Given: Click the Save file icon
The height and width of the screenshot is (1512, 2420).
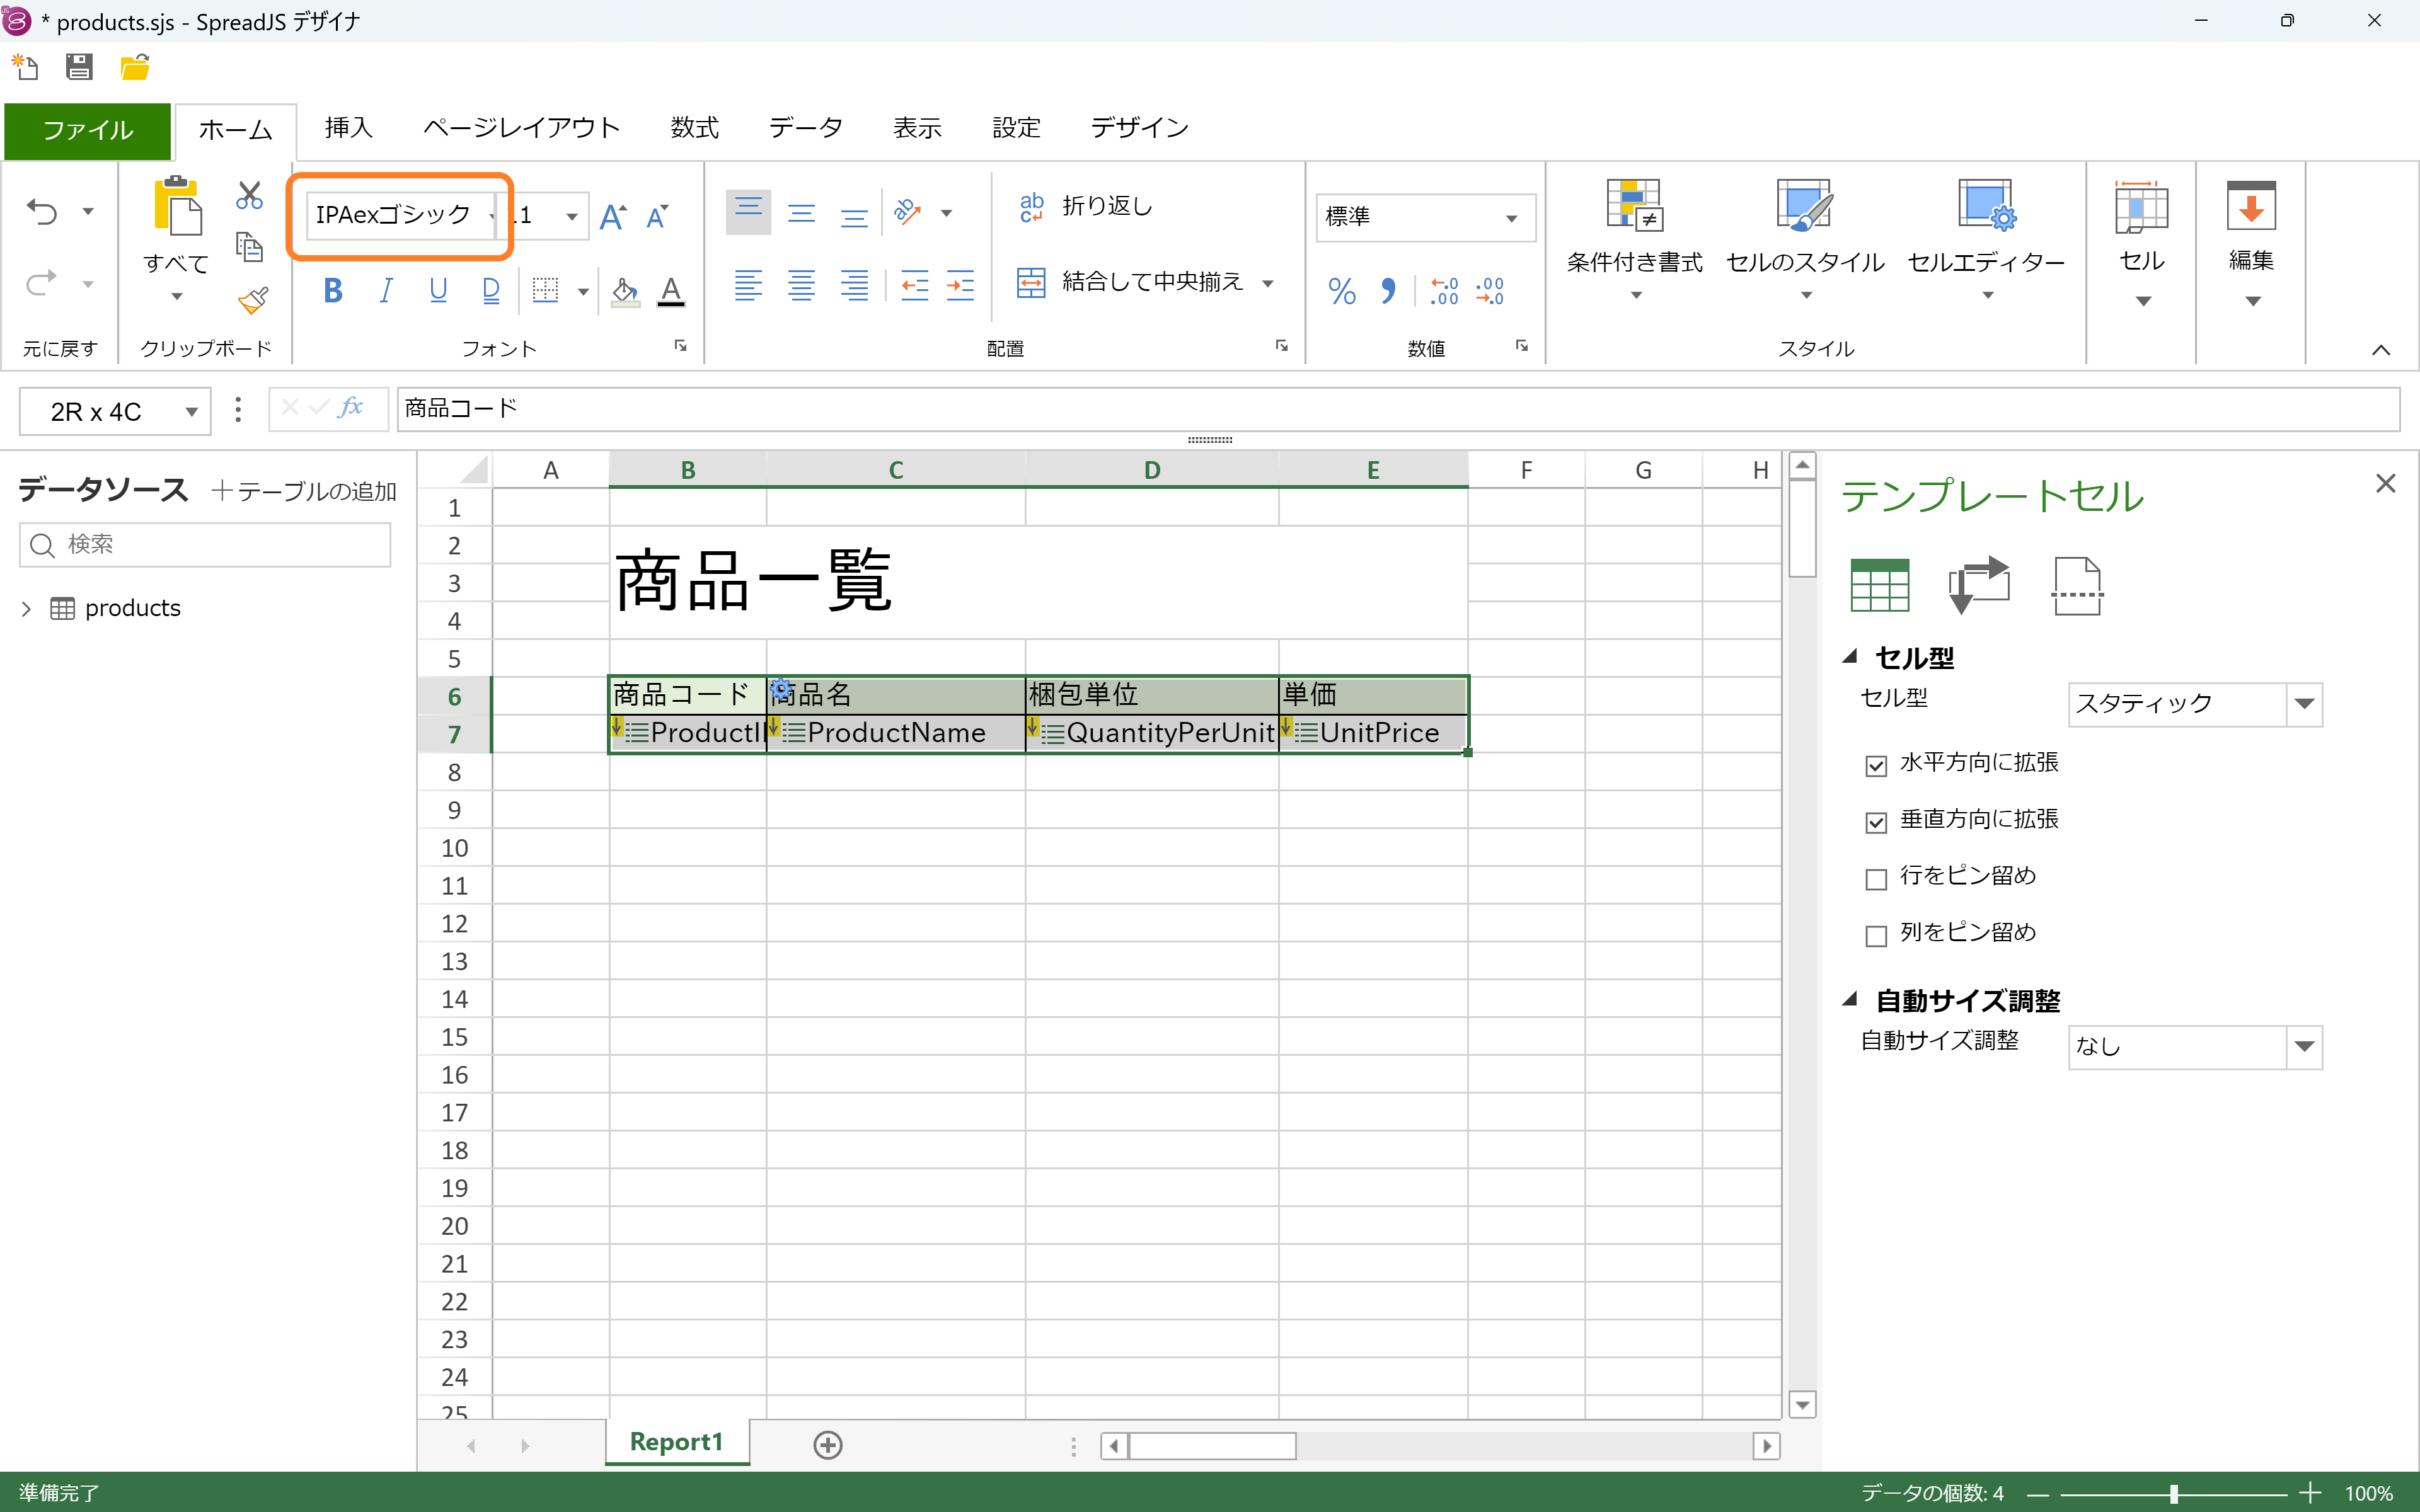Looking at the screenshot, I should 79,67.
